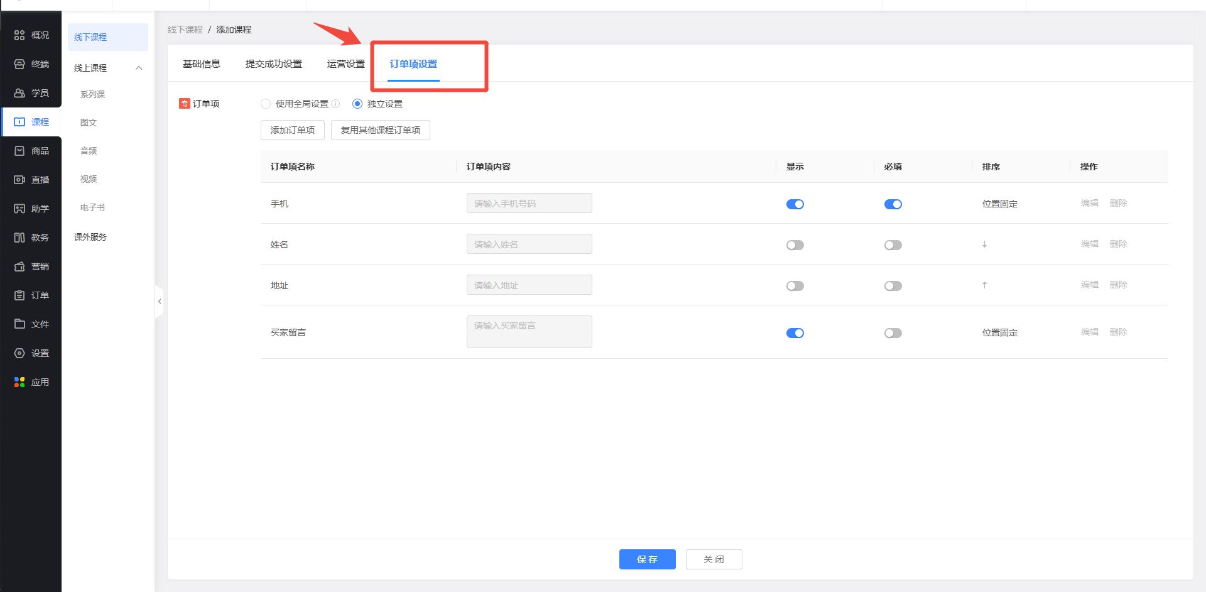The image size is (1206, 592).
Task: Collapse the 线上课程 menu group
Action: point(139,68)
